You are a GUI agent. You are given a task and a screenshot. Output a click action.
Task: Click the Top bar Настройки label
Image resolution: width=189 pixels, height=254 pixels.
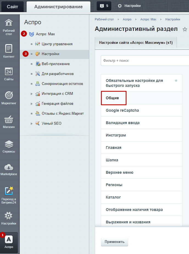pos(132,6)
